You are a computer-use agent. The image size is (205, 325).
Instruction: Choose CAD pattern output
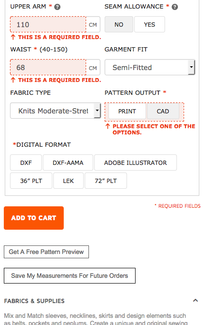[163, 112]
